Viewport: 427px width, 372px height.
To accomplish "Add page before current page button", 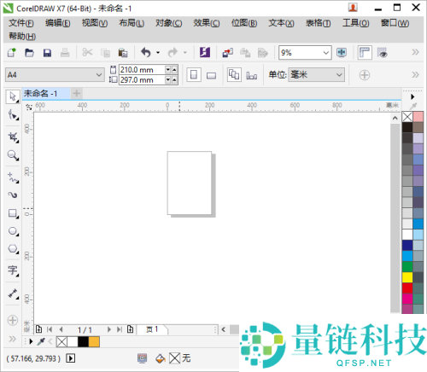I will tap(38, 329).
